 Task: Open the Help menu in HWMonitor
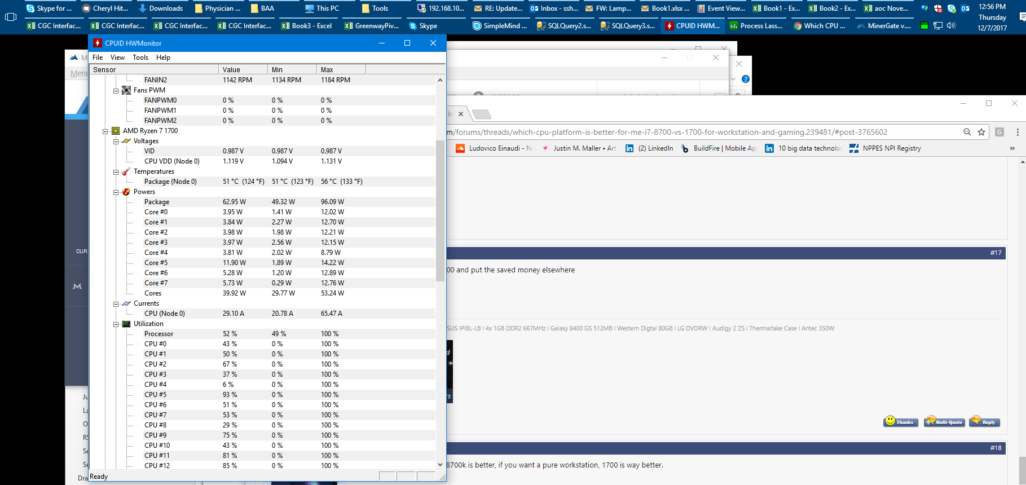pyautogui.click(x=163, y=58)
